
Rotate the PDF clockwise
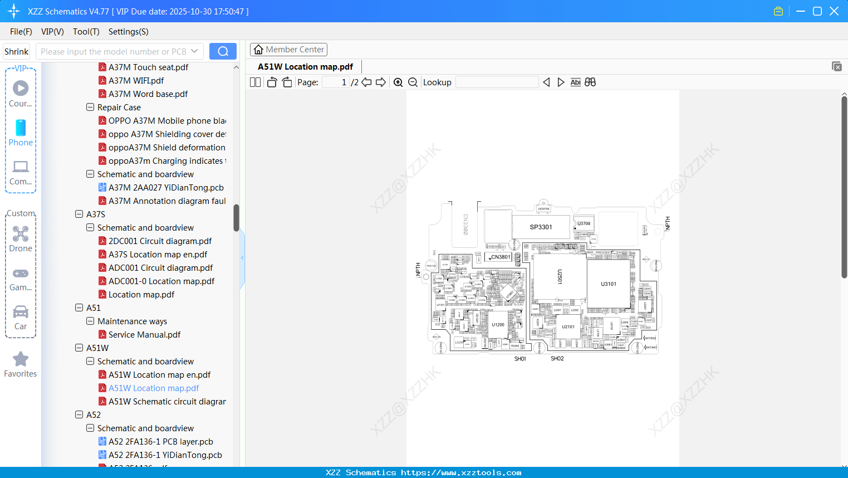pos(287,82)
